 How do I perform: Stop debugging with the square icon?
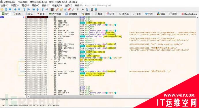pos(10,9)
